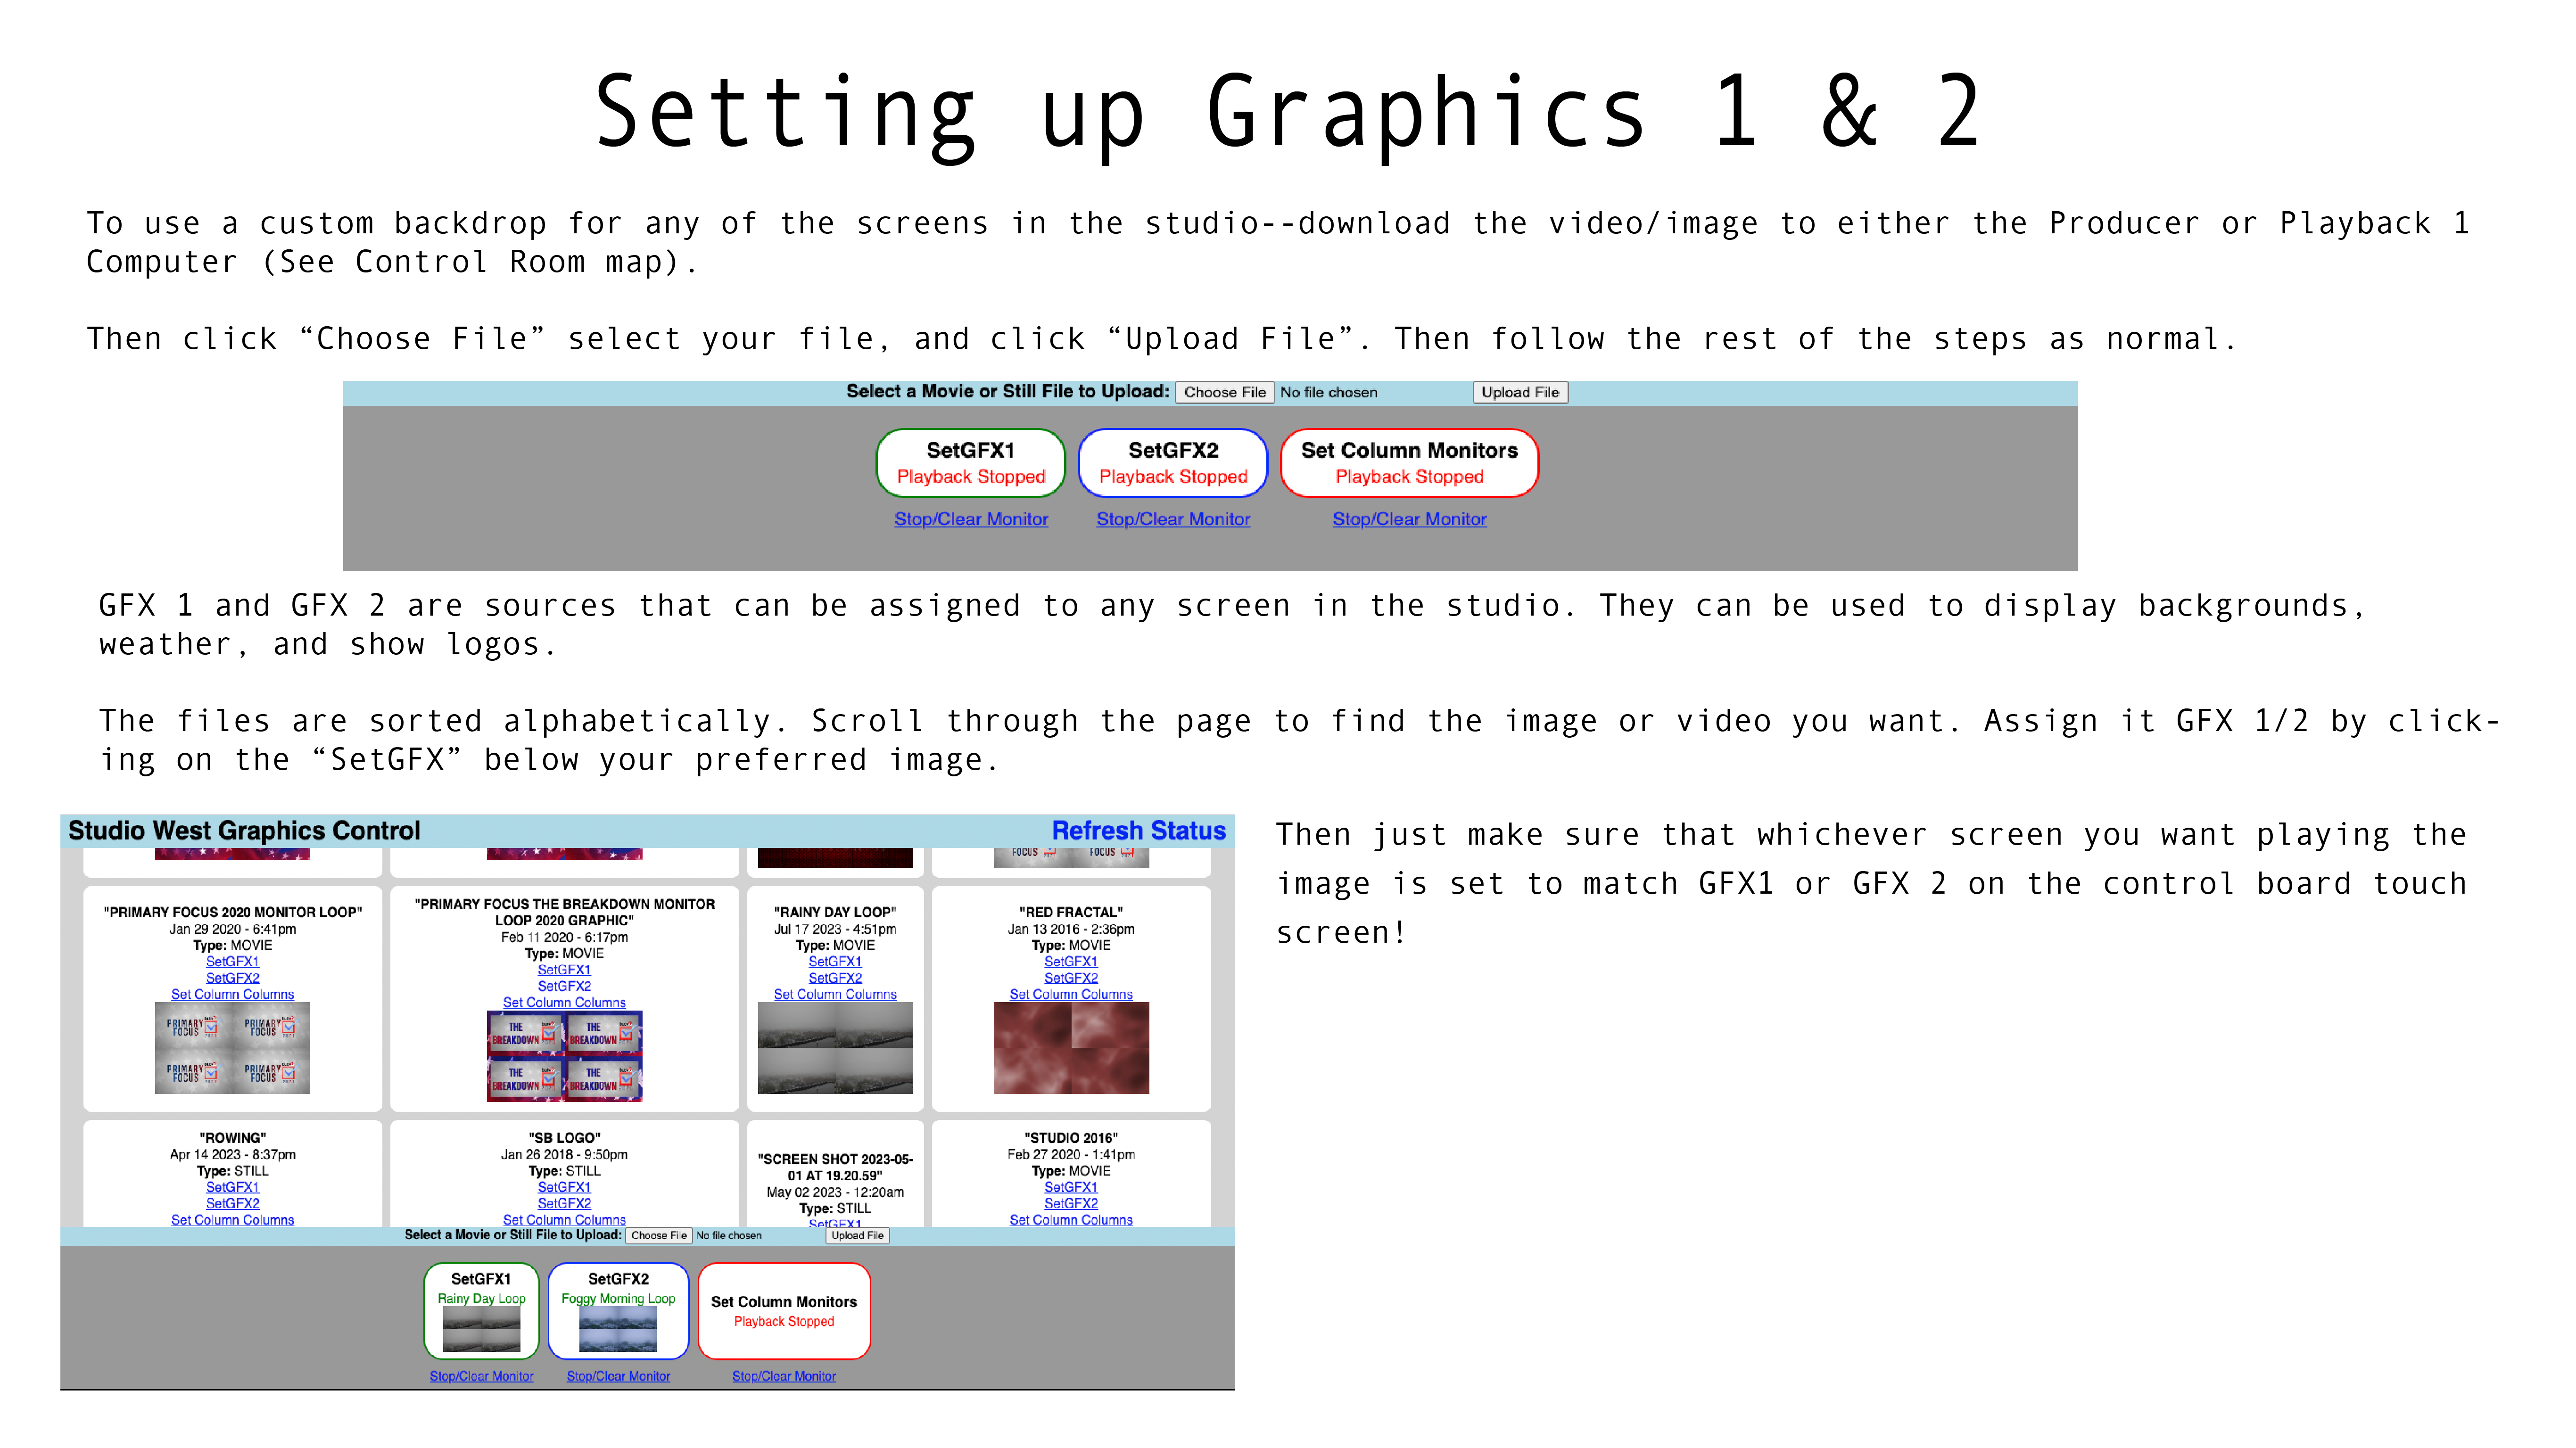The image size is (2576, 1448).
Task: Click SetGFX1 link under STUDIO 2016
Action: [1071, 1188]
